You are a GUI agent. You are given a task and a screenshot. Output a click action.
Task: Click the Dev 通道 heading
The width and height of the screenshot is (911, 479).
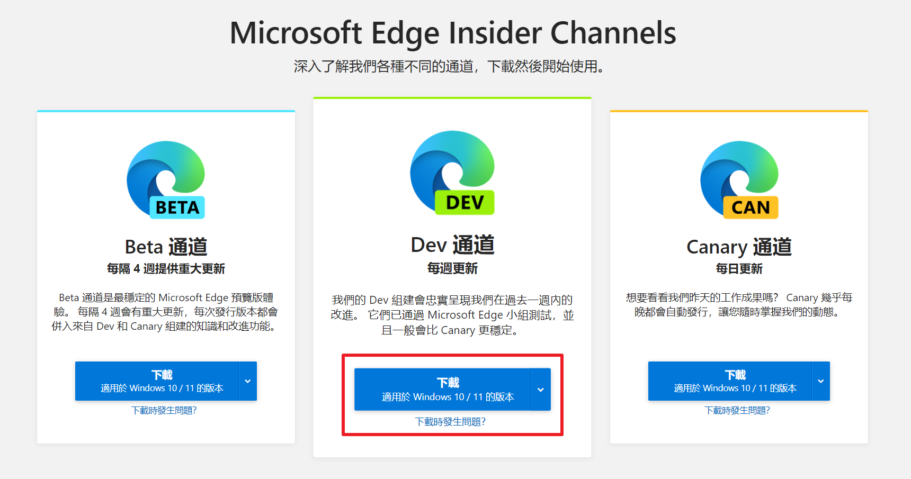(452, 245)
